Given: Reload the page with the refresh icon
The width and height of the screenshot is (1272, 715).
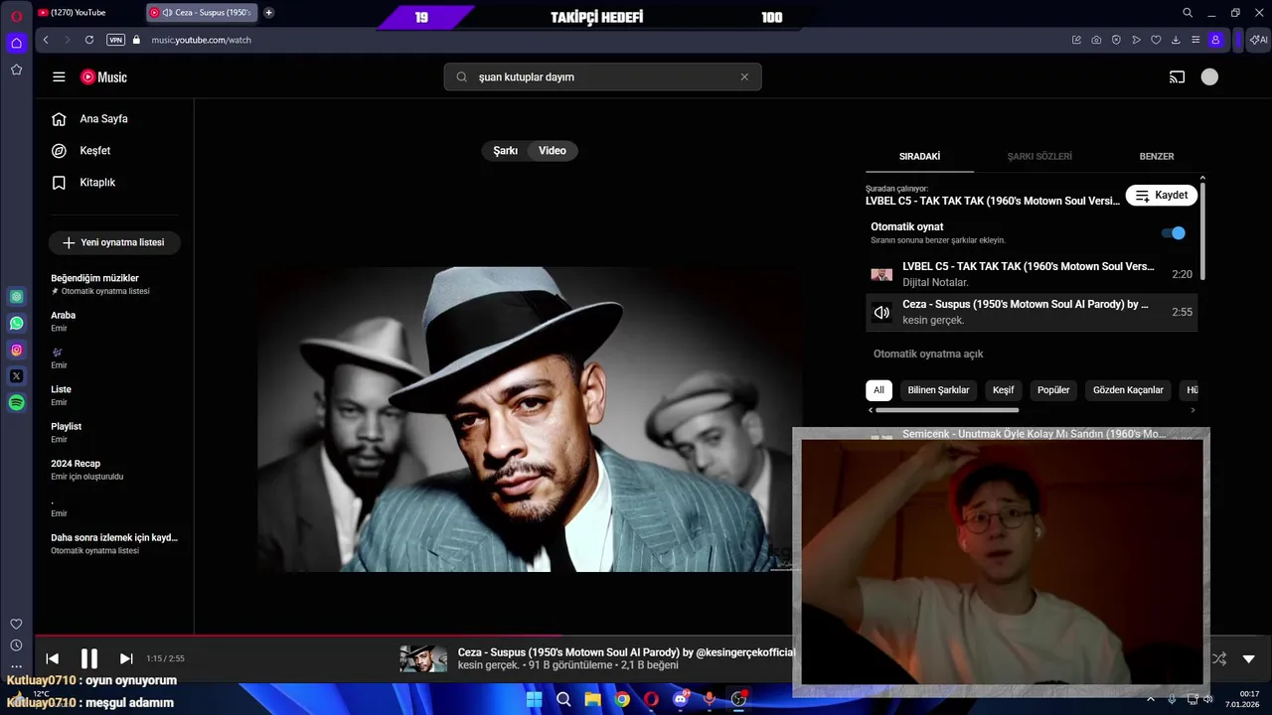Looking at the screenshot, I should point(89,40).
